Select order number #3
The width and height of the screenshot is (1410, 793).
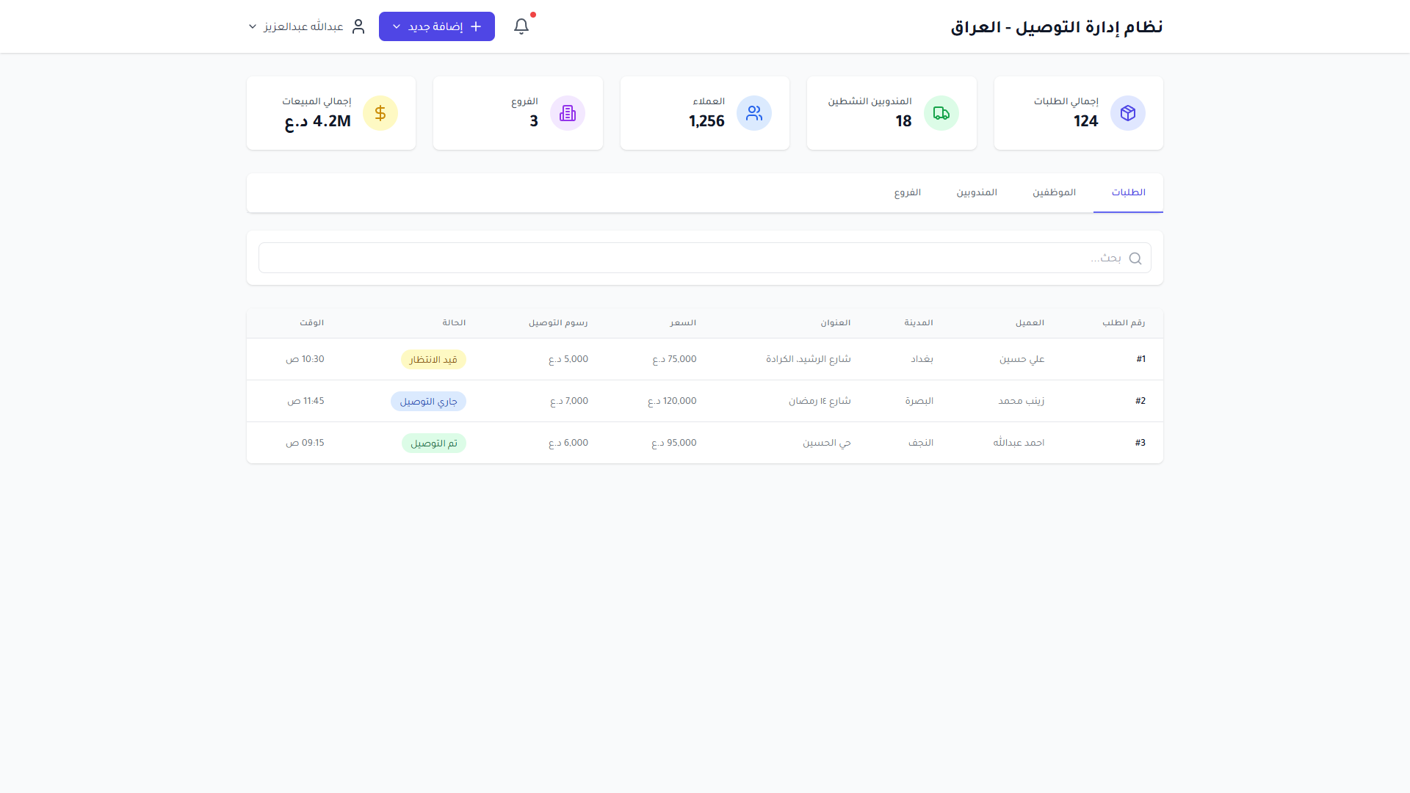tap(1140, 443)
